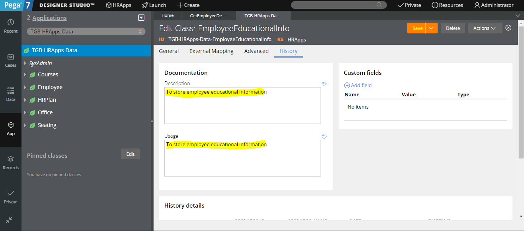524x231 pixels.
Task: Select the Office class label
Action: [45, 112]
